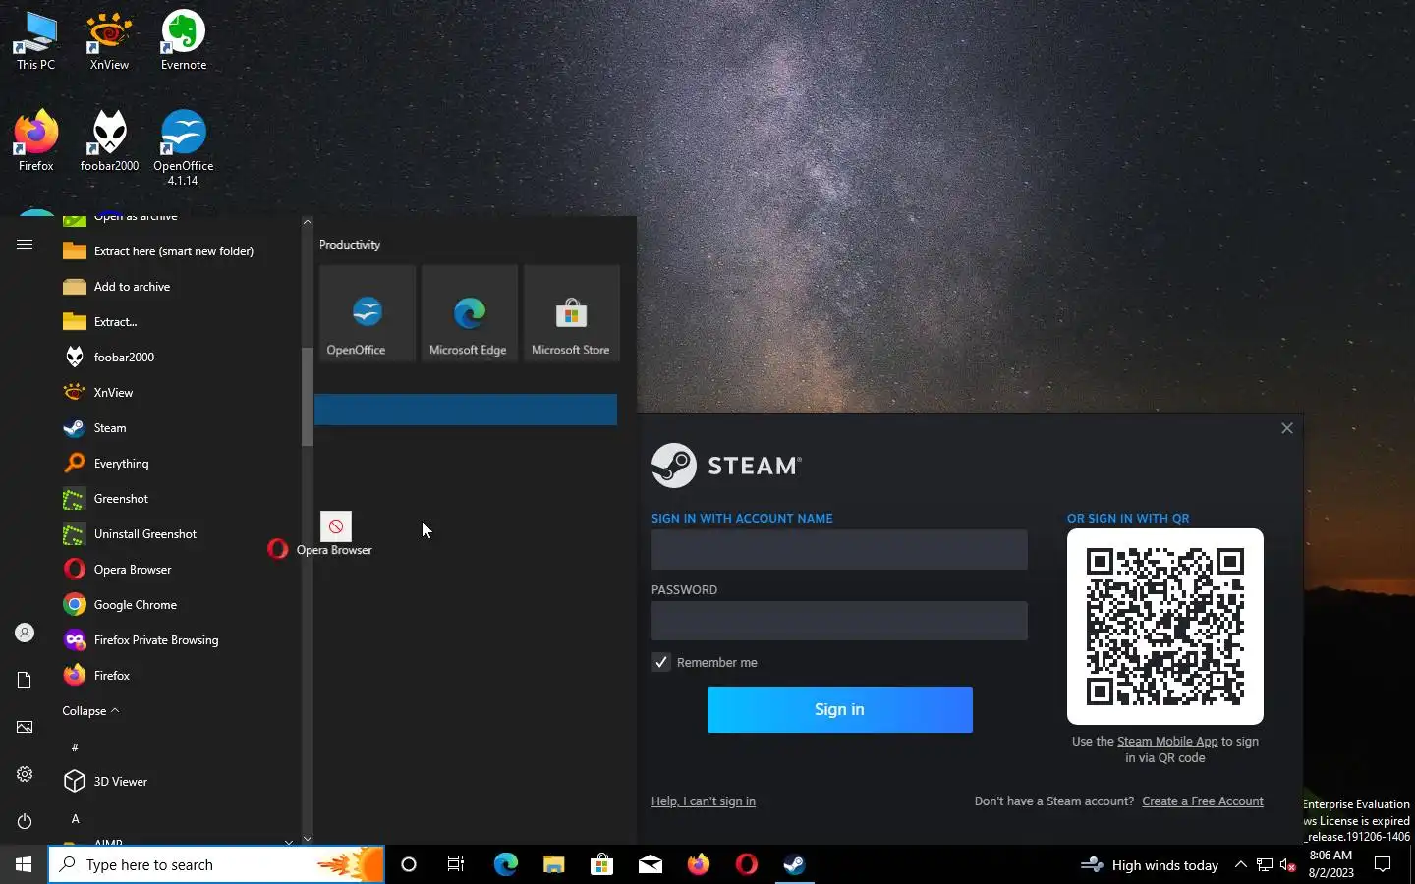Open Documents icon in Start sidebar
Image resolution: width=1415 pixels, height=884 pixels.
[x=25, y=680]
